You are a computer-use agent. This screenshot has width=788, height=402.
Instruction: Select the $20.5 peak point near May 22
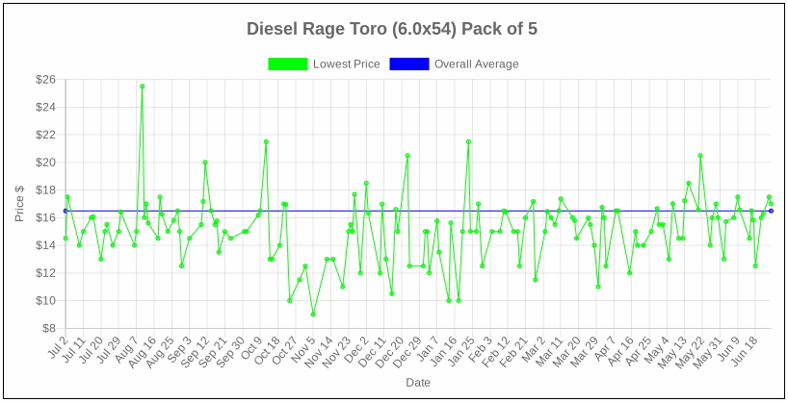coord(700,156)
